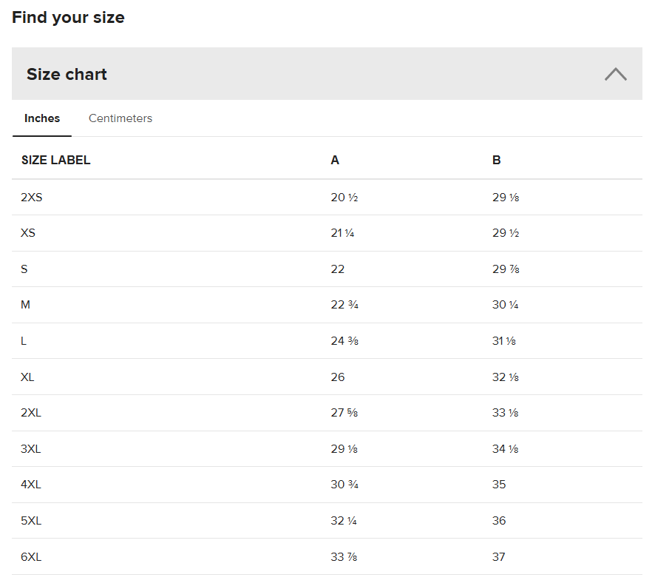Click the 6XL B measurement 37

[x=499, y=557]
